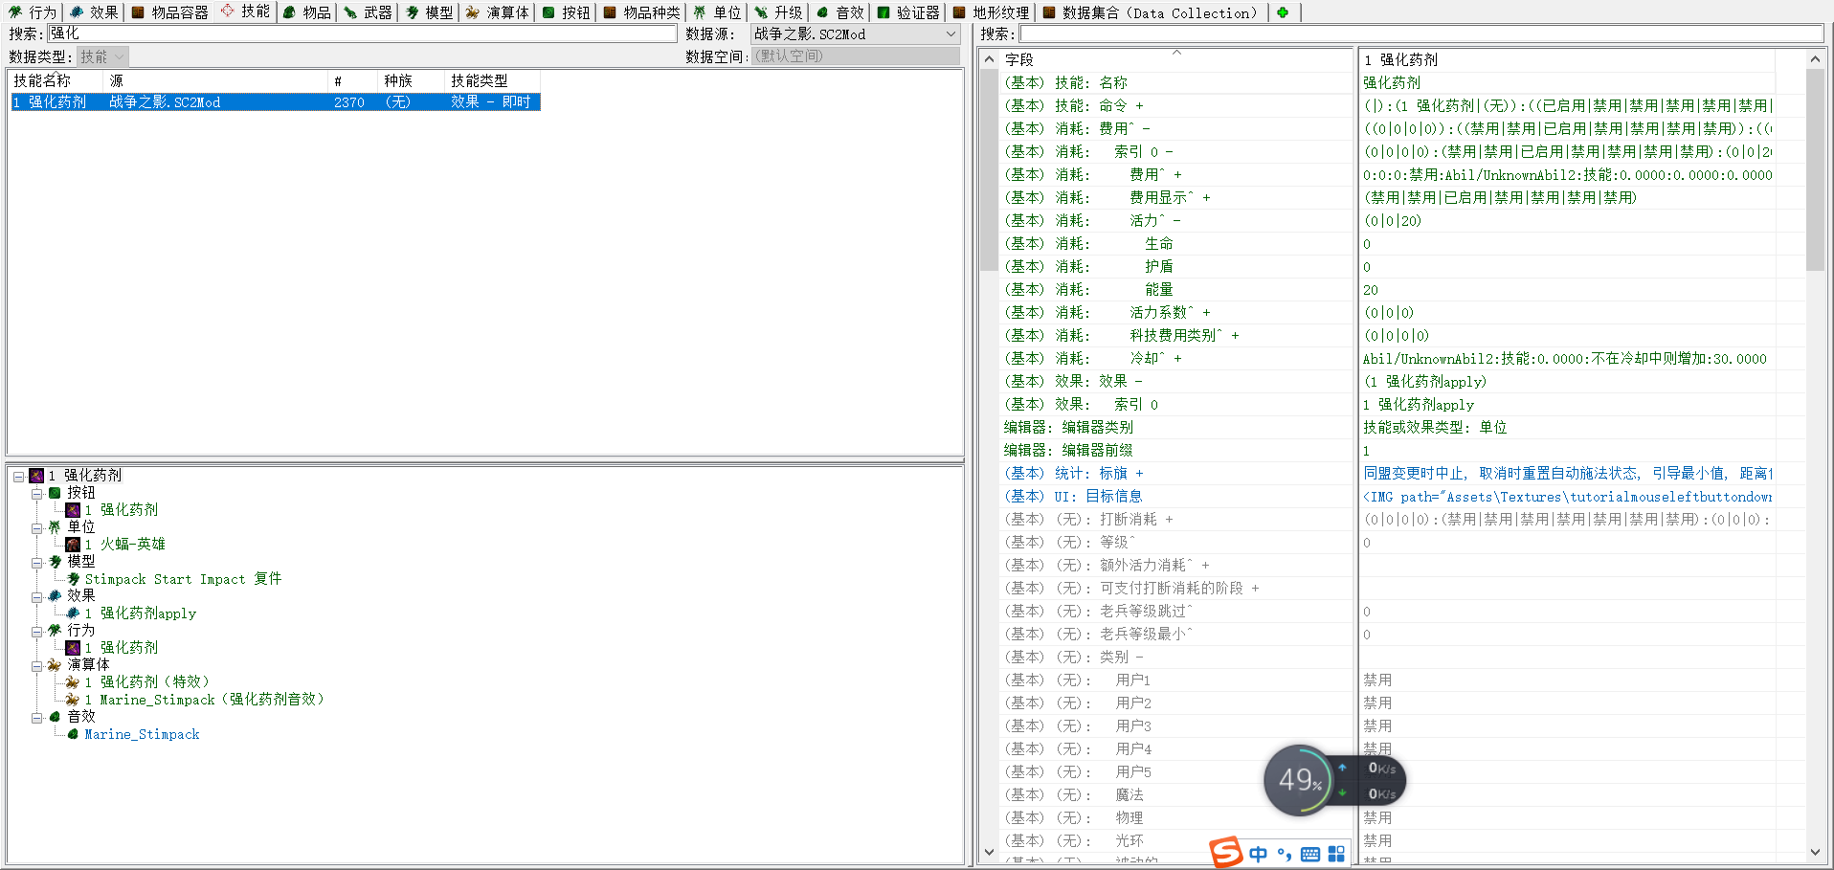This screenshot has width=1834, height=870.
Task: Open the 单位 tab
Action: click(x=718, y=12)
